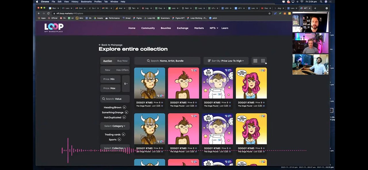368x170 pixels.
Task: Open the Sort By Price Low To High dropdown
Action: (226, 61)
